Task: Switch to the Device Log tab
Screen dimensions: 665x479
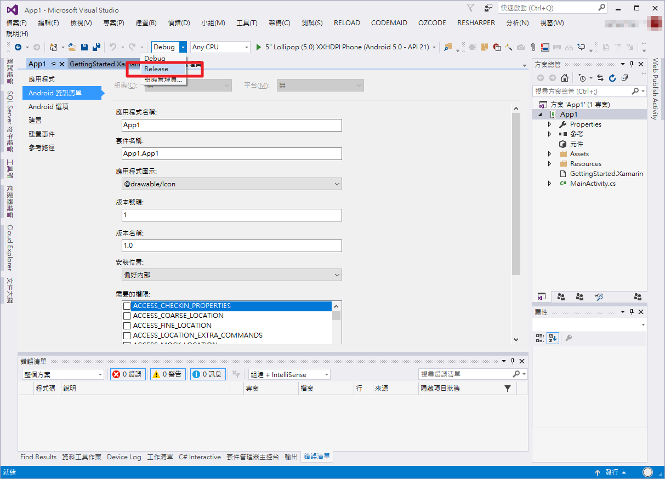Action: [124, 457]
